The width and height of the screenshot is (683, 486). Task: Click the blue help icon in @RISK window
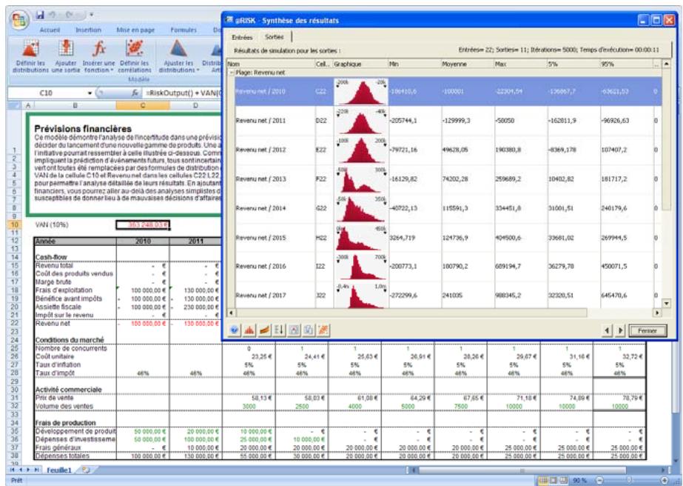(x=235, y=327)
